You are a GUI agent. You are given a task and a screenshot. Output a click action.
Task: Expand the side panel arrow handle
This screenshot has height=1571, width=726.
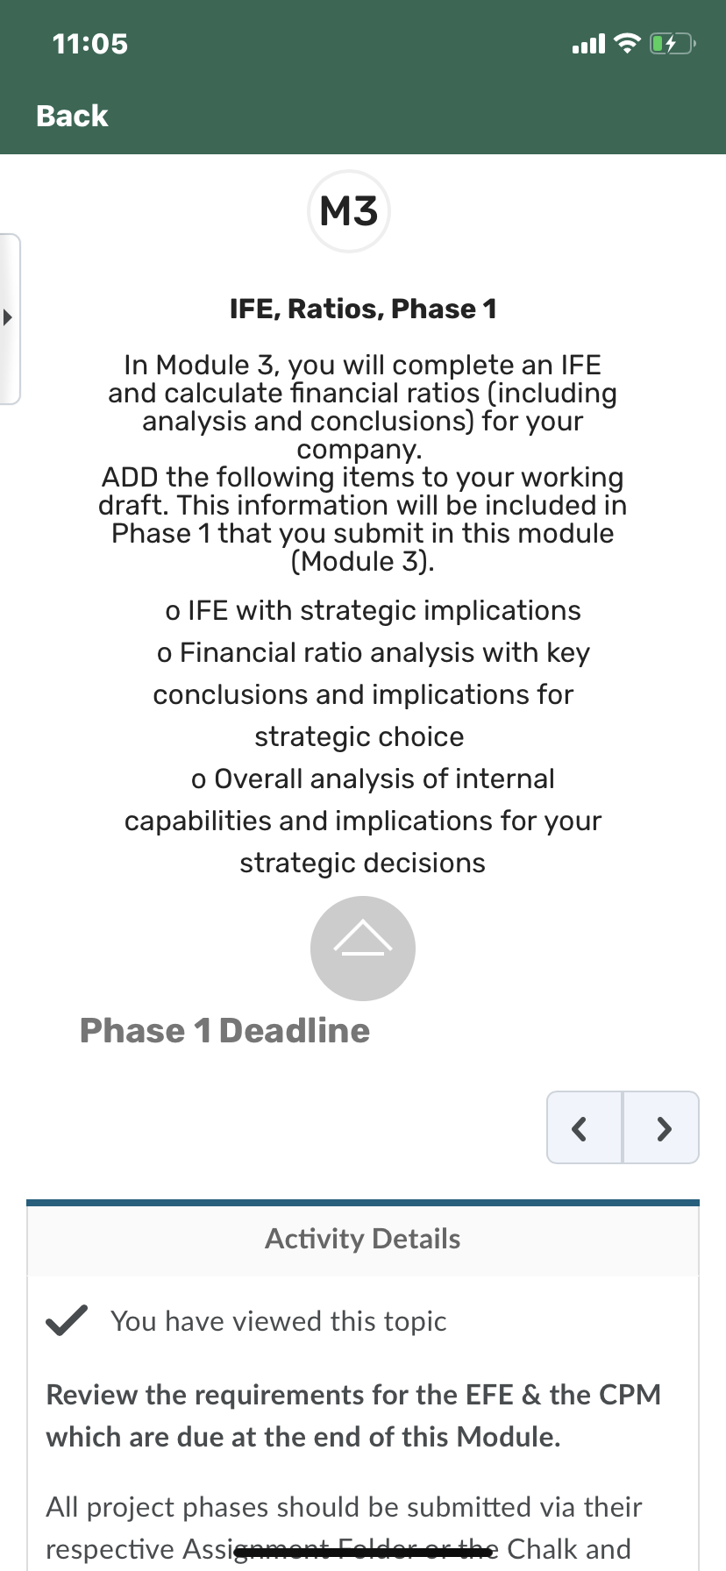point(10,318)
